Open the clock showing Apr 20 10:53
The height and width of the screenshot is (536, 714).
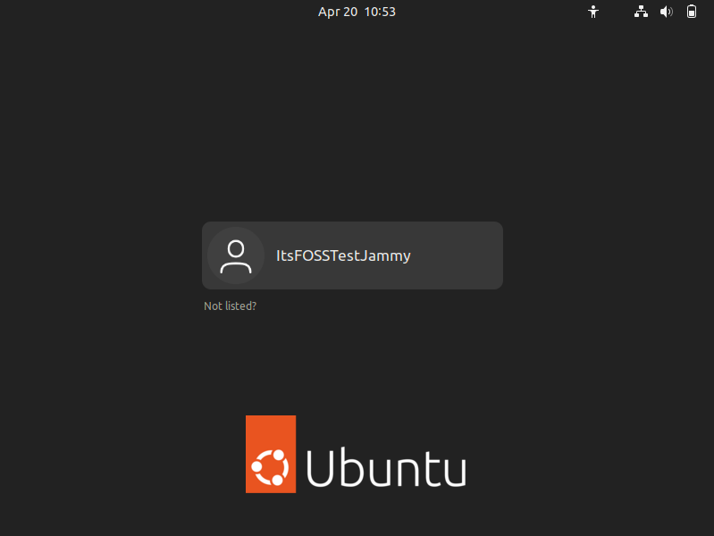point(357,12)
